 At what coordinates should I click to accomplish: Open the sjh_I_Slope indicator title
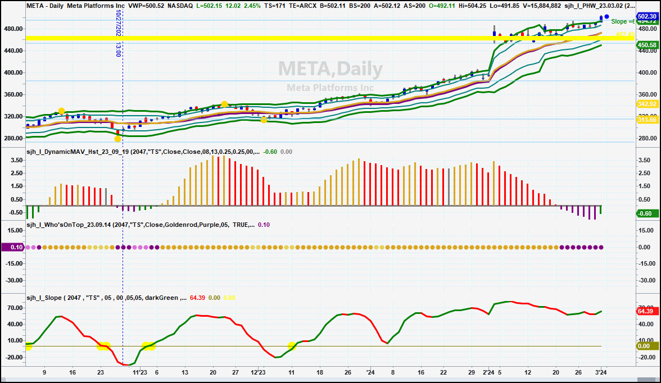pyautogui.click(x=106, y=298)
